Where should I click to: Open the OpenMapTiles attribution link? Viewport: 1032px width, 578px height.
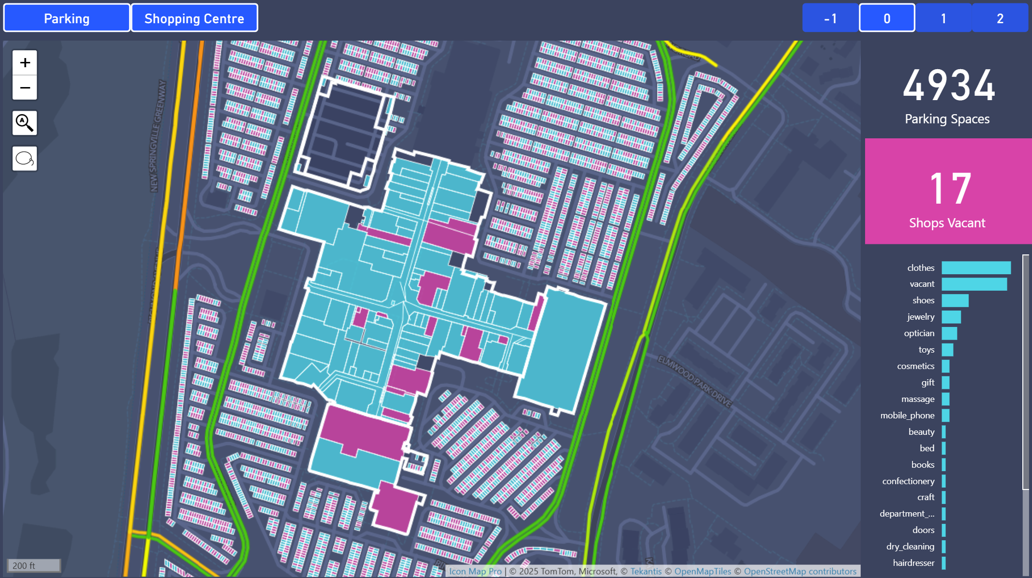click(x=702, y=571)
